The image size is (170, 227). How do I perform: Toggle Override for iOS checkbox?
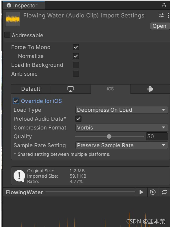tap(16, 101)
